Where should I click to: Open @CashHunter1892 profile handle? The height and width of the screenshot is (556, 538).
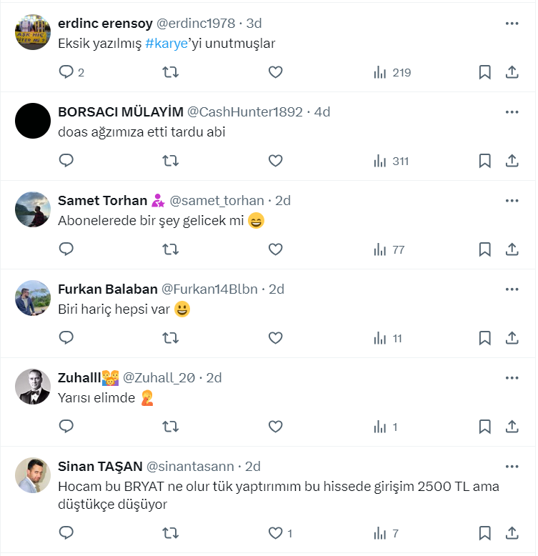click(x=248, y=112)
